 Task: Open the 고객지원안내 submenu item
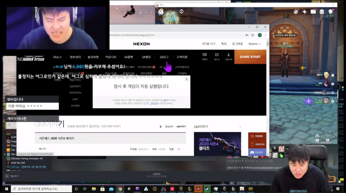(182, 67)
